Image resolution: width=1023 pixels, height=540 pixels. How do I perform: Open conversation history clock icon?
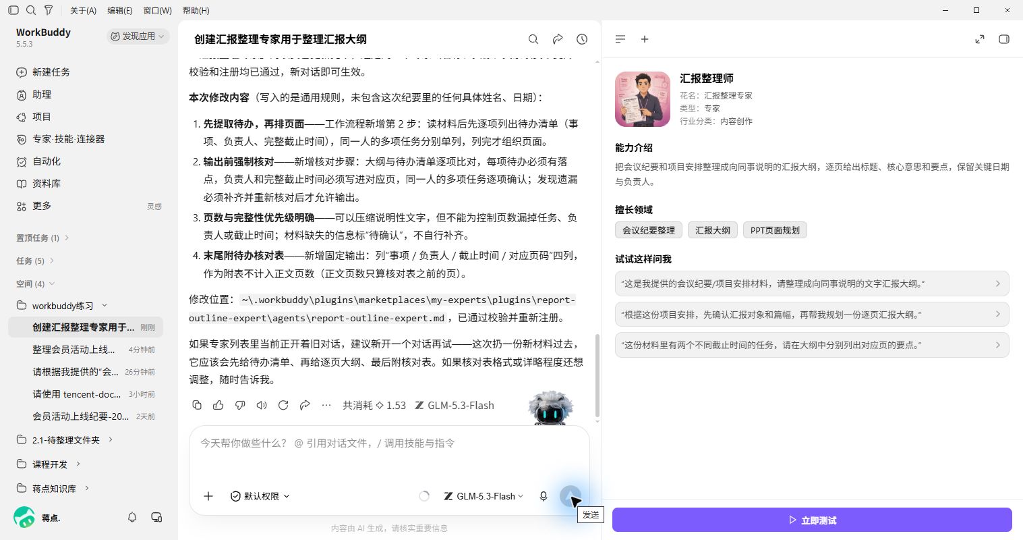click(x=582, y=39)
